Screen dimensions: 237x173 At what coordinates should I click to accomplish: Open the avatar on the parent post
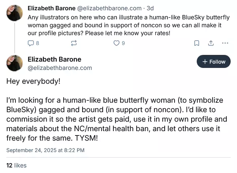pos(15,13)
